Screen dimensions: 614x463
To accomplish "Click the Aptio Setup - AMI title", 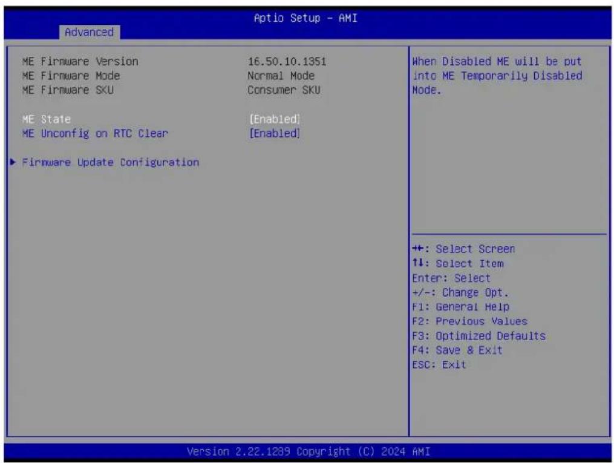I will click(305, 18).
